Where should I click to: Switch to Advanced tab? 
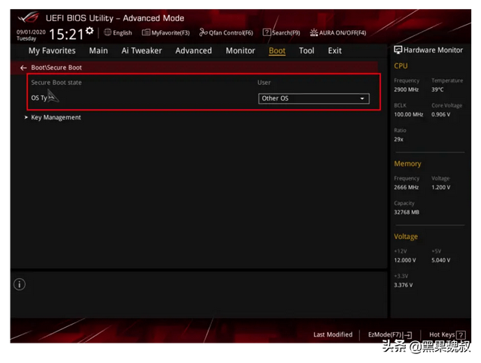(x=194, y=50)
